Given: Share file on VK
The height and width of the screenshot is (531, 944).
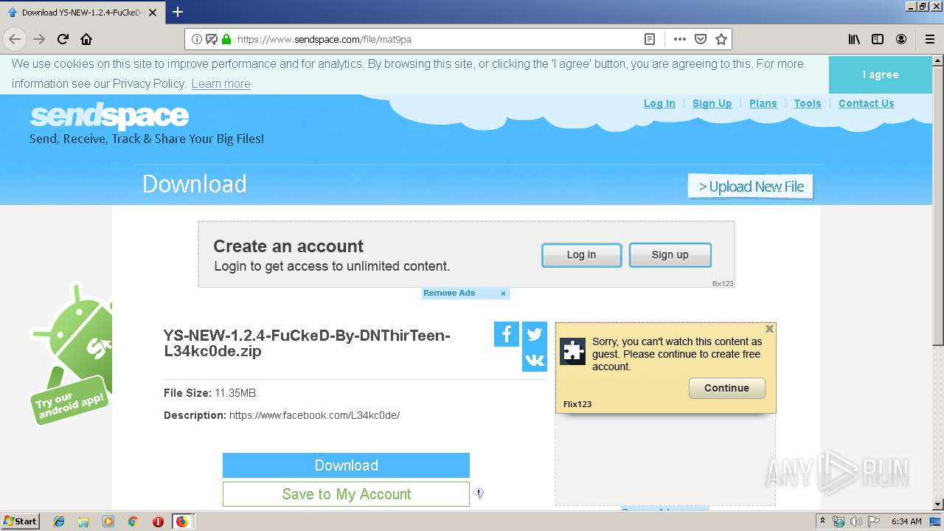Looking at the screenshot, I should click(535, 360).
